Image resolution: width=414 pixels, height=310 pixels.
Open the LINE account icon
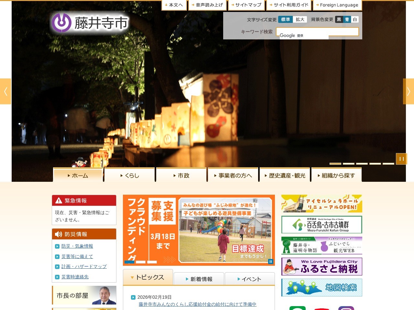(x=298, y=308)
